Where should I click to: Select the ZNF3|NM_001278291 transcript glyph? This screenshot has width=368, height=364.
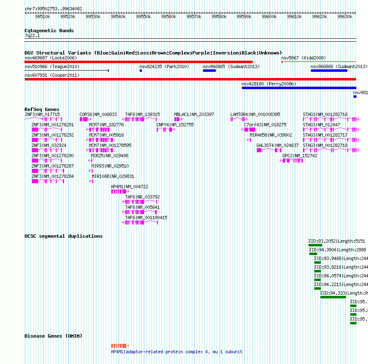[47, 130]
